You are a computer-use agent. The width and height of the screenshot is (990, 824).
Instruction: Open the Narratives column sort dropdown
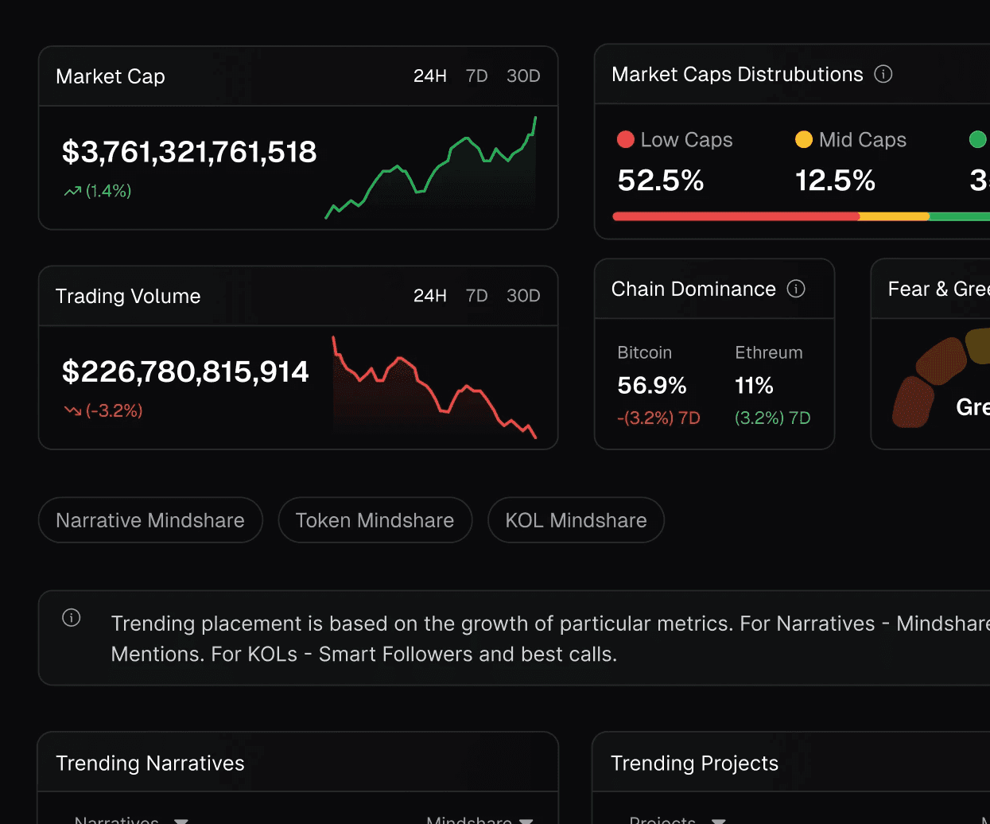point(181,820)
